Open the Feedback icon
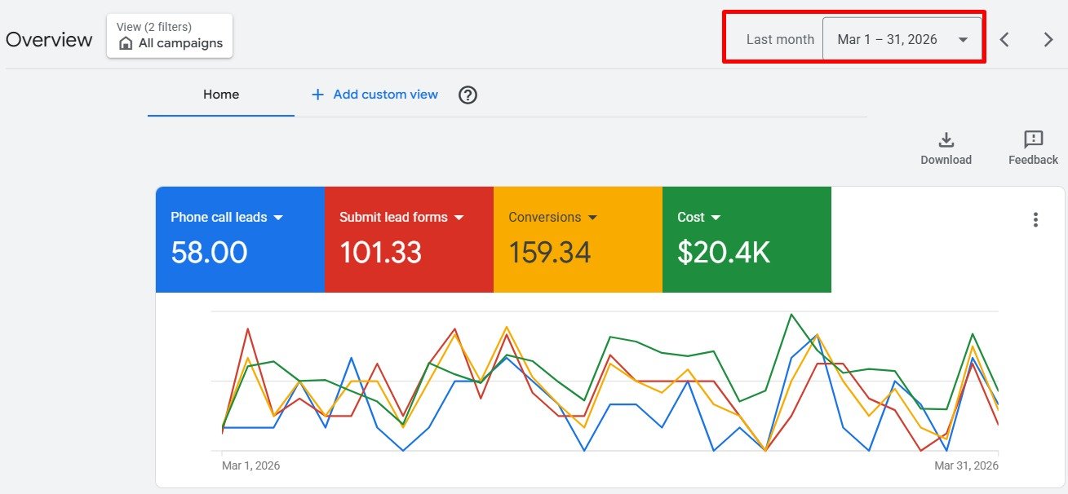The width and height of the screenshot is (1068, 494). coord(1034,140)
